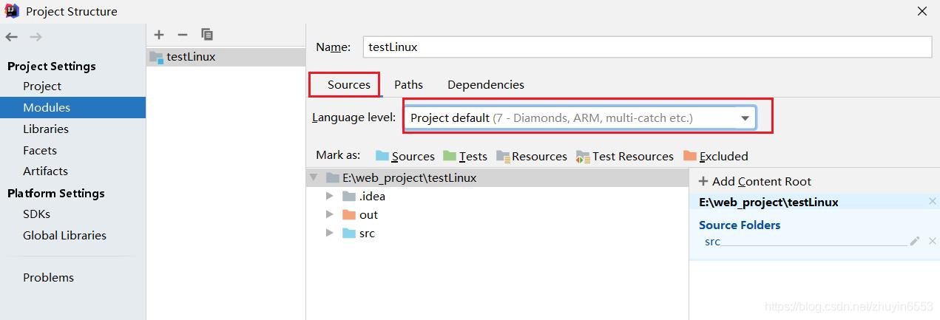Image resolution: width=940 pixels, height=320 pixels.
Task: Mark folder as Tests
Action: click(x=464, y=156)
